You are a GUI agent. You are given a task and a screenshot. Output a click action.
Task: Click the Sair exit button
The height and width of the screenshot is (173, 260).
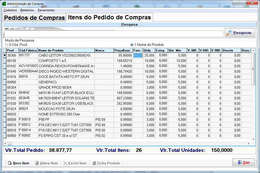tap(244, 162)
